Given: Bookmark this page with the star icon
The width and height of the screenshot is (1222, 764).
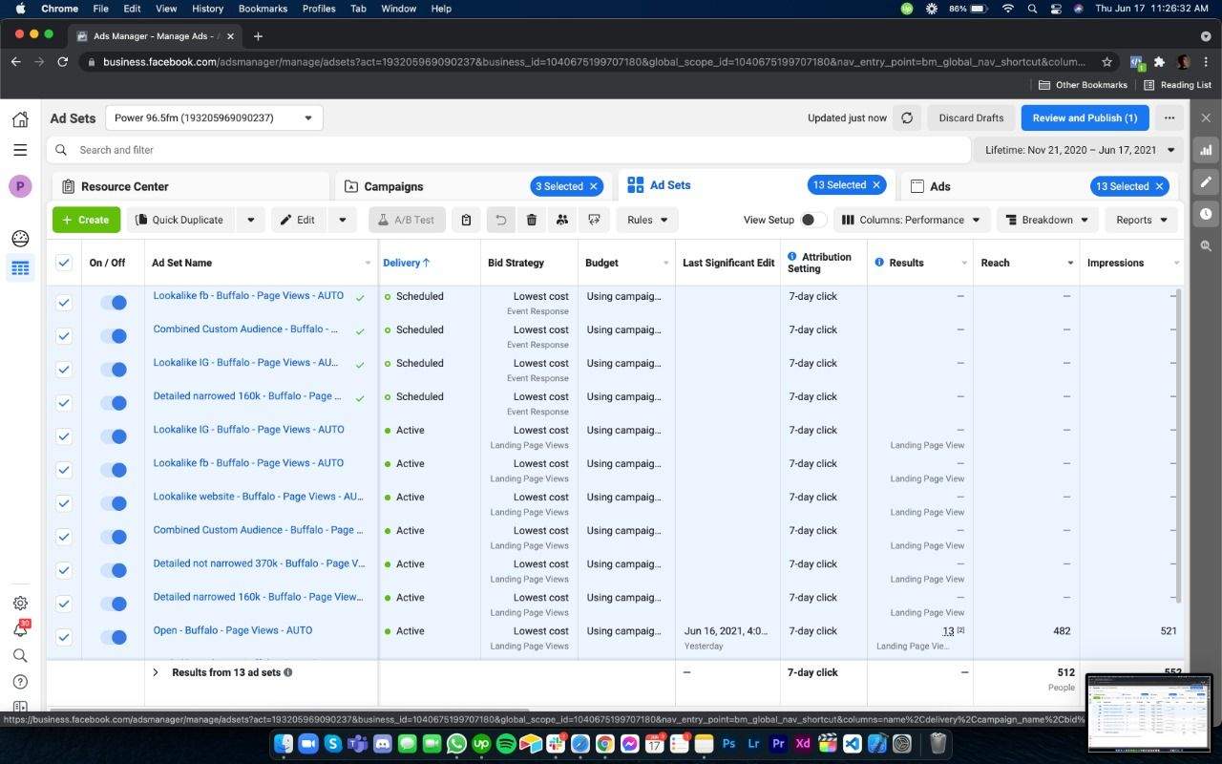Looking at the screenshot, I should pyautogui.click(x=1106, y=62).
